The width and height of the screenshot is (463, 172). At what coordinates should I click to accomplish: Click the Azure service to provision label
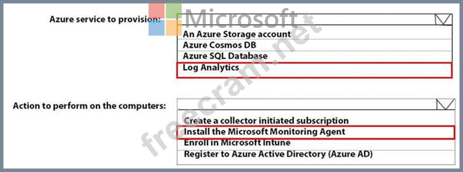tap(105, 20)
